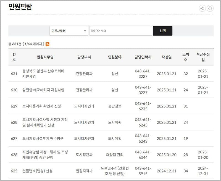Expand the 민원사무명 search category dropdown

click(69, 31)
